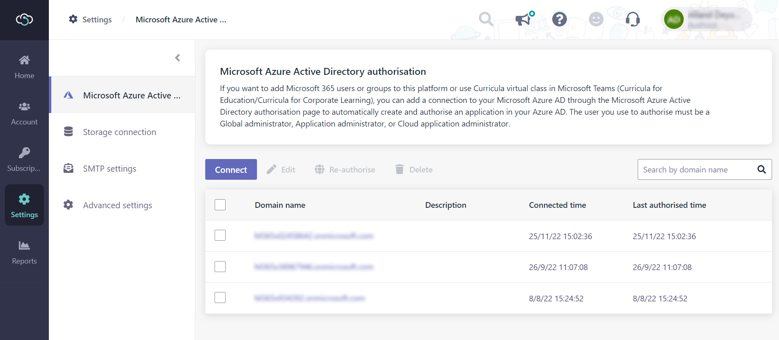Open support headset icon
The width and height of the screenshot is (779, 340).
pyautogui.click(x=633, y=19)
